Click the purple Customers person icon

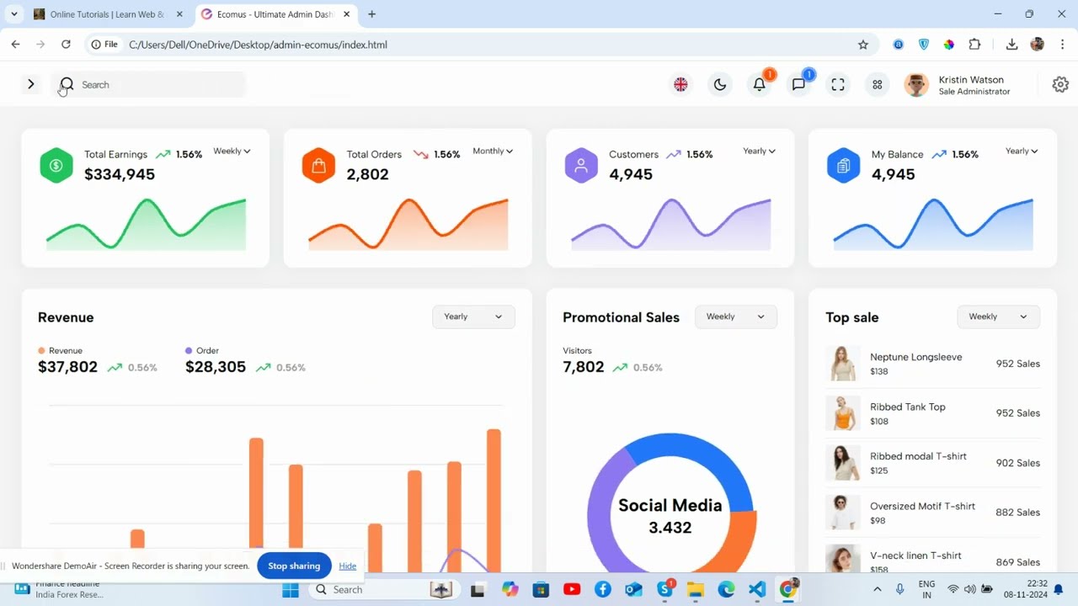[x=581, y=166]
